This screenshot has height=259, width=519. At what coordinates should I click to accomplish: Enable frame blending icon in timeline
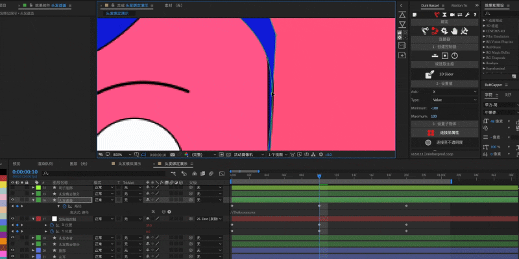pyautogui.click(x=202, y=174)
